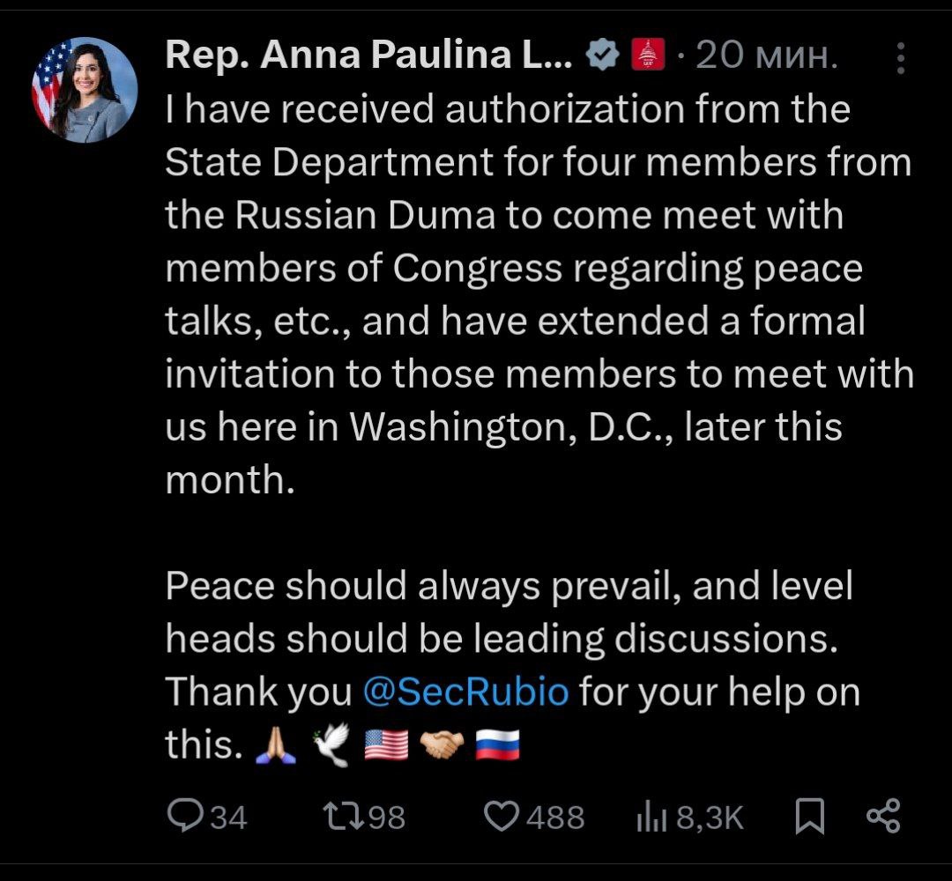The width and height of the screenshot is (952, 881).
Task: Bookmark this post
Action: click(809, 817)
